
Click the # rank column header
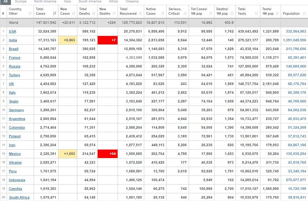click(x=3, y=14)
